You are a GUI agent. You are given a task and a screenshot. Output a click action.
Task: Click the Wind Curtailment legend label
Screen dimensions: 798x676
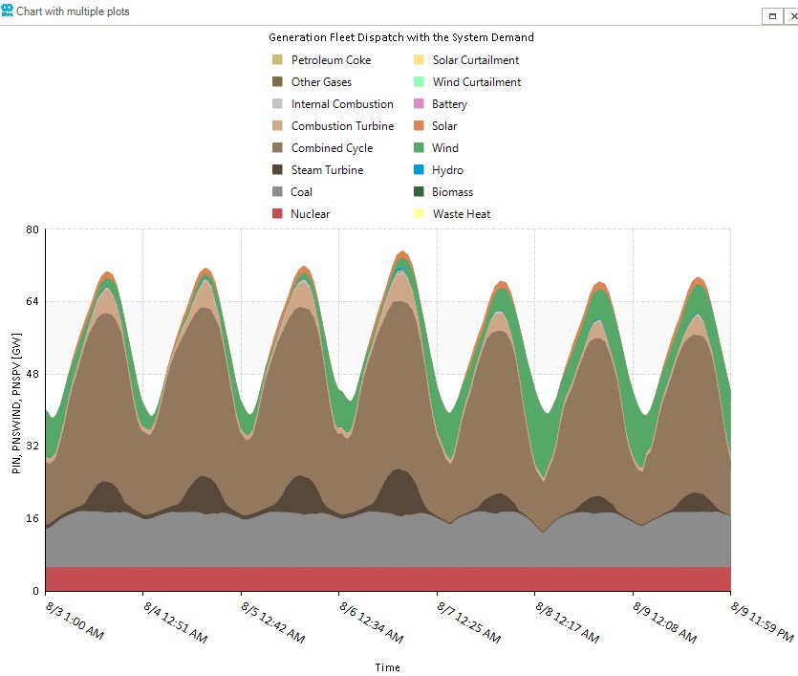pyautogui.click(x=476, y=82)
